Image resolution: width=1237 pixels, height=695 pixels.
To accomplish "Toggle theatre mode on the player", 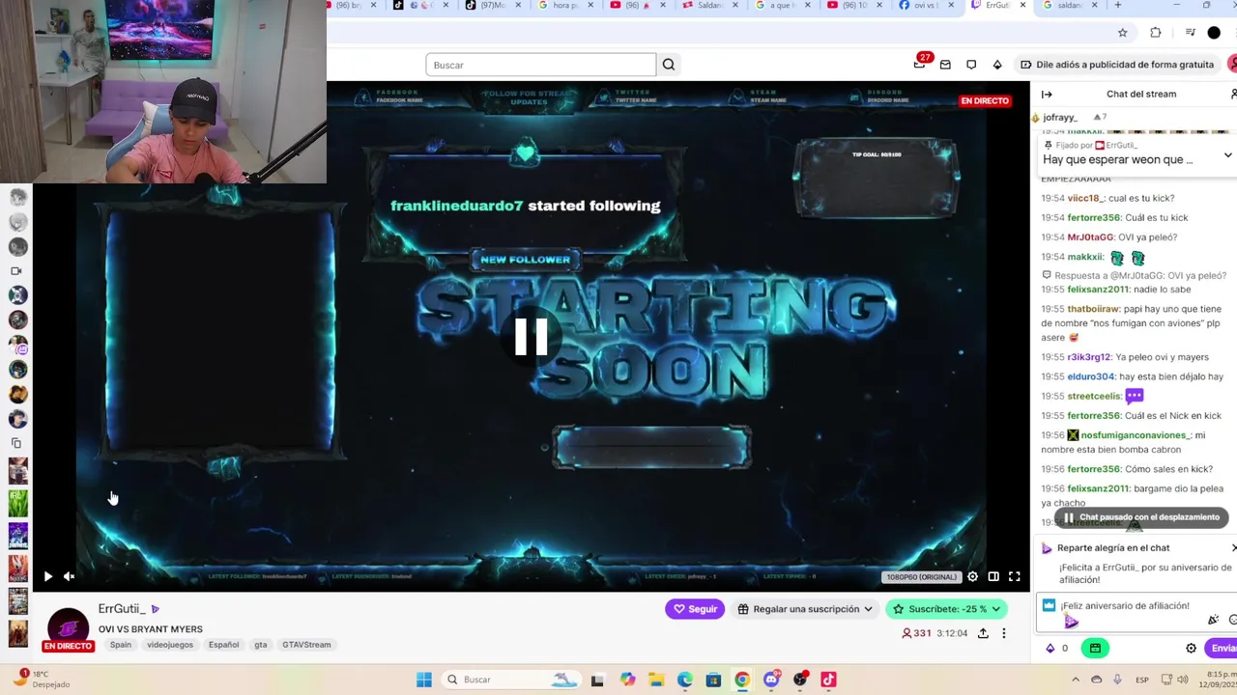I will [x=993, y=576].
